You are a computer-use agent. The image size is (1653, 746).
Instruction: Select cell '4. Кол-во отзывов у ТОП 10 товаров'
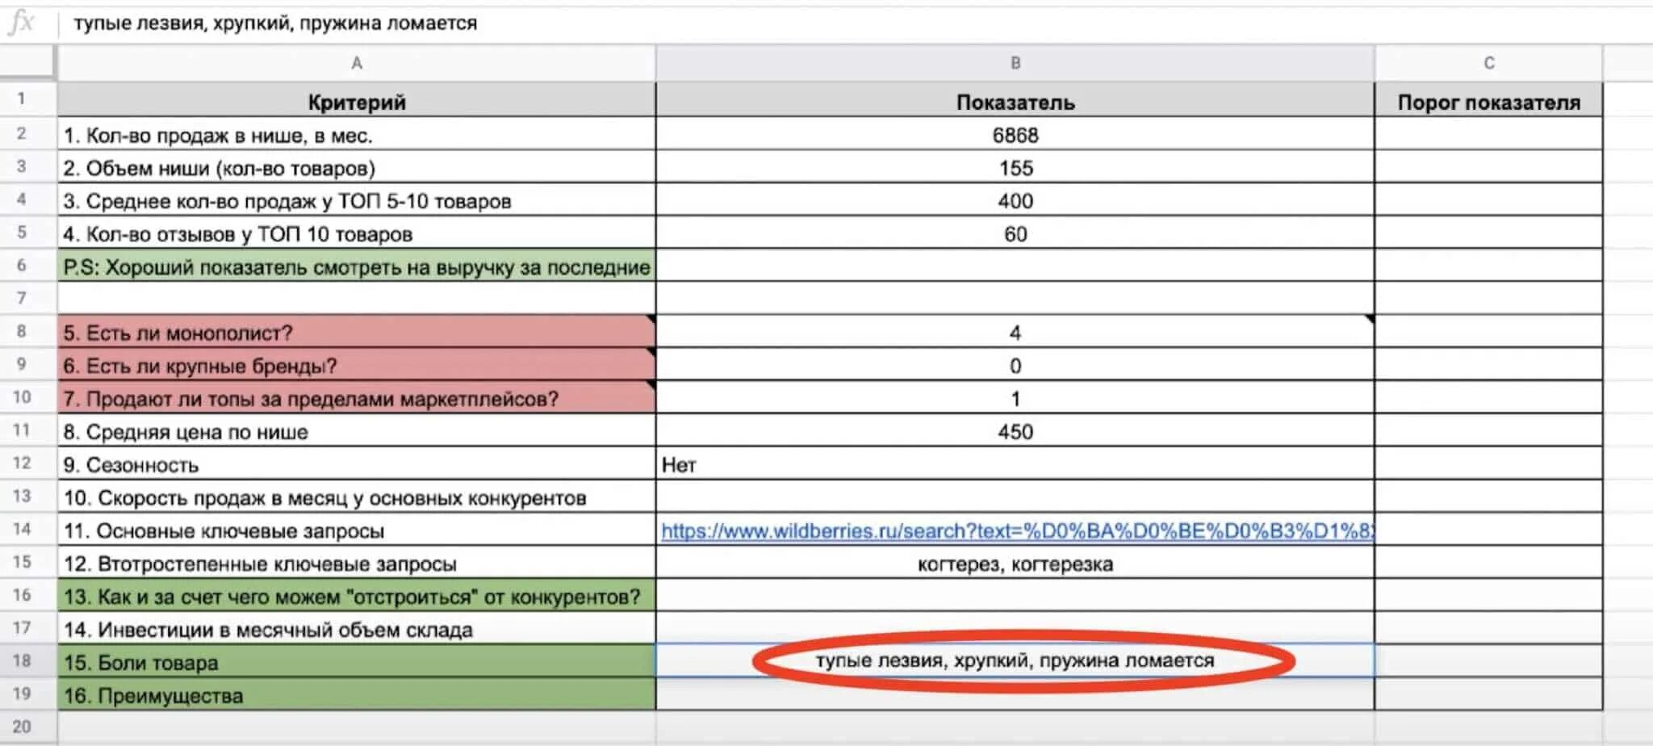tap(356, 233)
